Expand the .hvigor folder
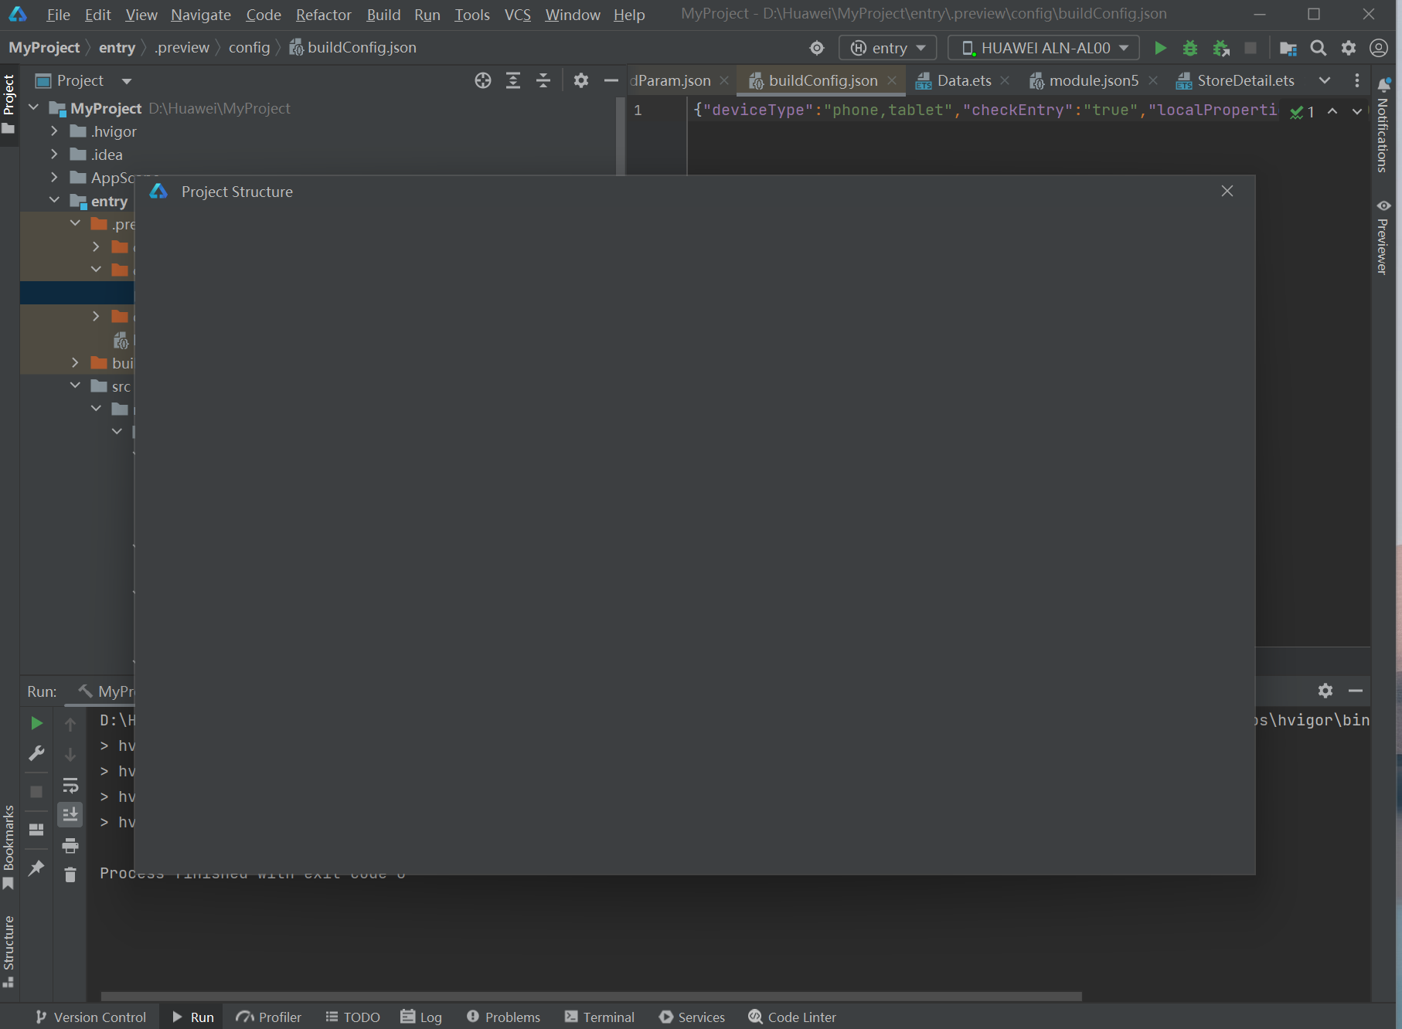Screen dimensions: 1402x1029 tap(54, 131)
